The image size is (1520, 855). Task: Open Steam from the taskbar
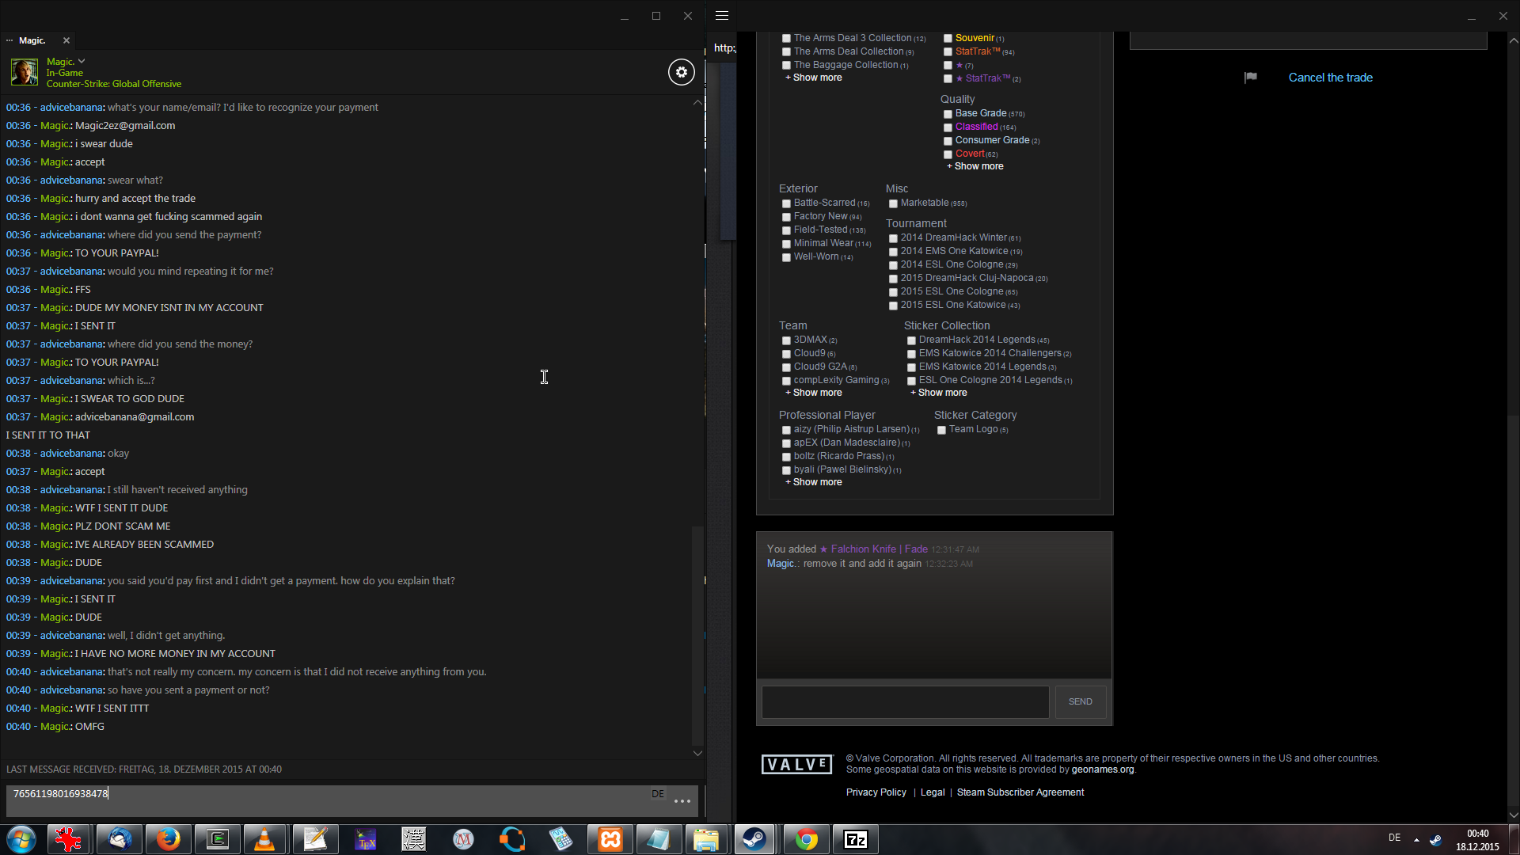tap(754, 838)
